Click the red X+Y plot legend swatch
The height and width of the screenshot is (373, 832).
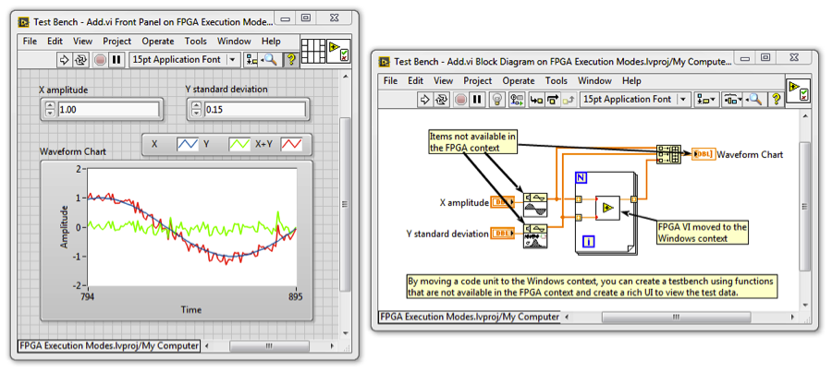(291, 144)
